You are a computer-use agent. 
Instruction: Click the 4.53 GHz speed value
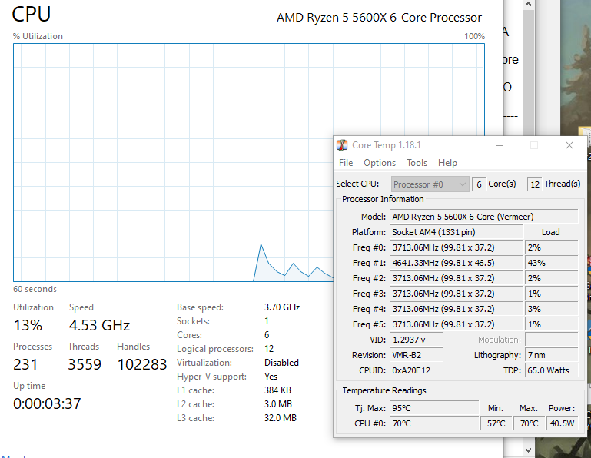pyautogui.click(x=99, y=325)
